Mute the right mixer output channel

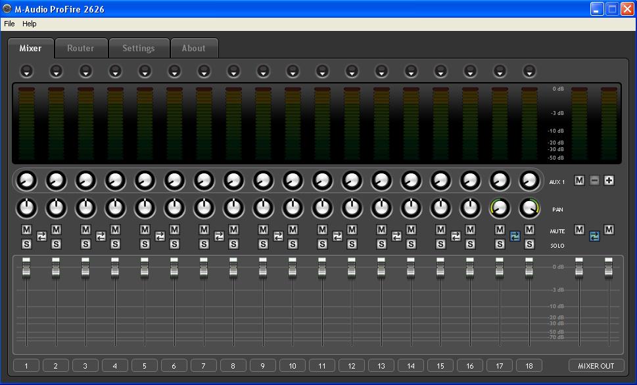pyautogui.click(x=609, y=230)
